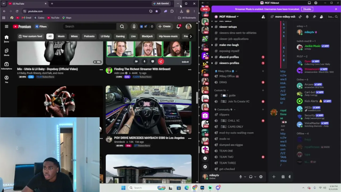
Task: Open the discord-profiles channel
Action: 229,57
